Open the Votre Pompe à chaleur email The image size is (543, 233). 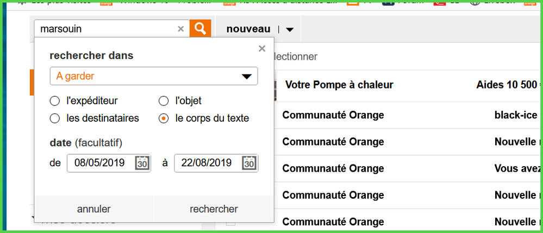[x=339, y=85]
